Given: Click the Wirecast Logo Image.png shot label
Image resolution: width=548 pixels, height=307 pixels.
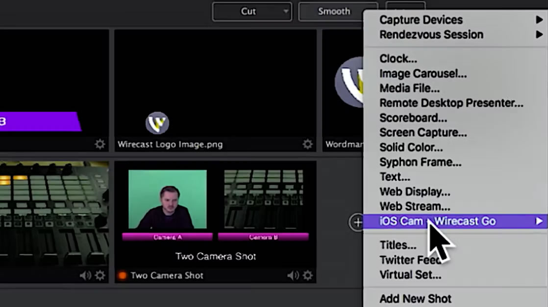Looking at the screenshot, I should click(170, 144).
